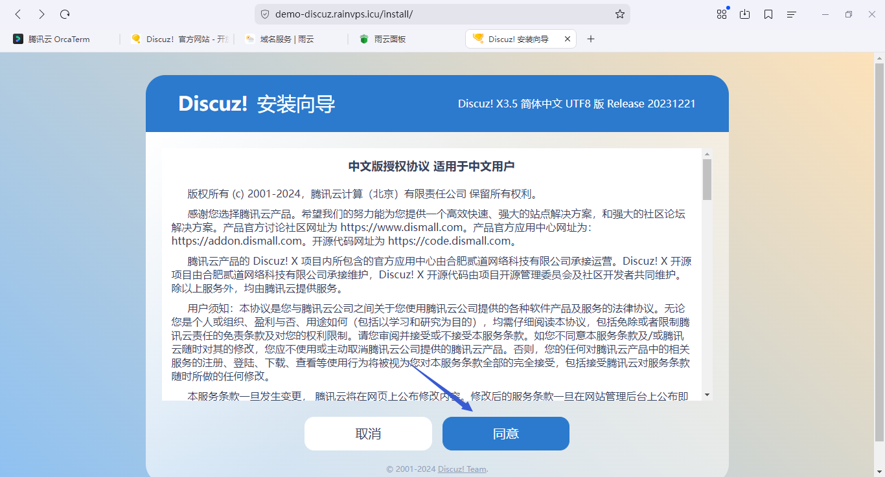
Task: Click the Discuz! 安装向导 header title
Action: (x=257, y=104)
